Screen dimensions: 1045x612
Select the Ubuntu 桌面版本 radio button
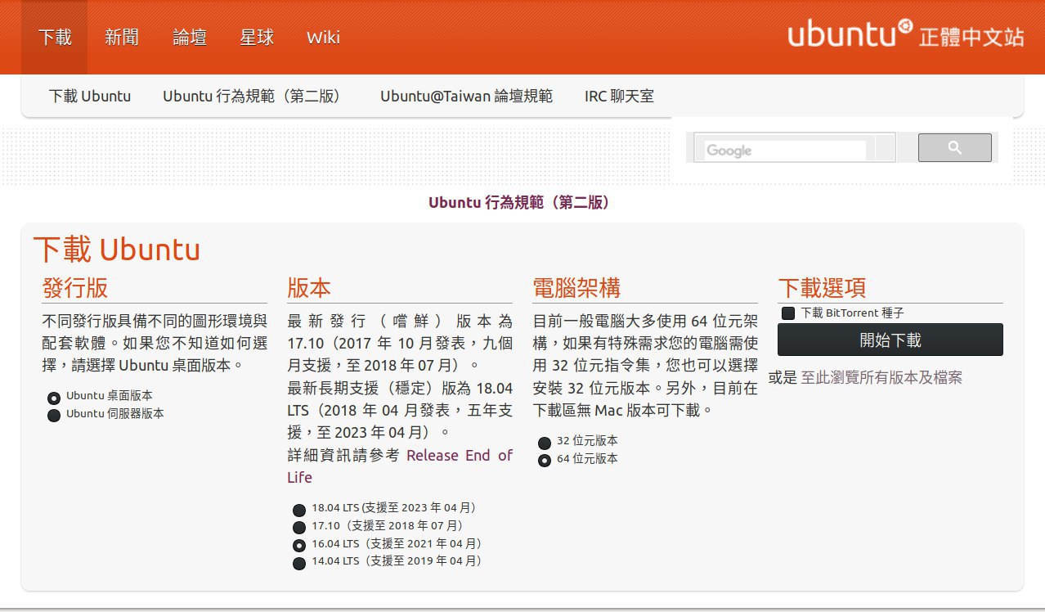pos(54,398)
